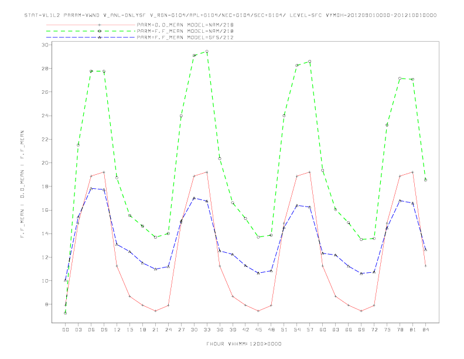Viewport: 464px width, 359px height.
Task: Click x-axis forecast hour label 48
Action: (x=271, y=330)
